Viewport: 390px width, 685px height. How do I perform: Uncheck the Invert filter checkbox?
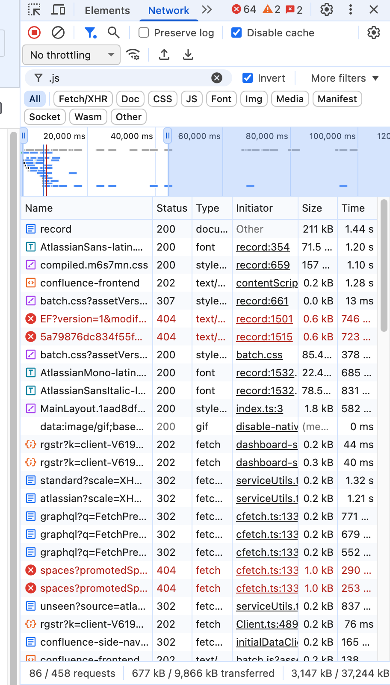coord(248,78)
